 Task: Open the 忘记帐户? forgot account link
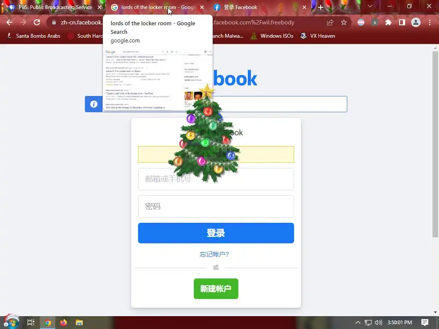click(x=214, y=254)
